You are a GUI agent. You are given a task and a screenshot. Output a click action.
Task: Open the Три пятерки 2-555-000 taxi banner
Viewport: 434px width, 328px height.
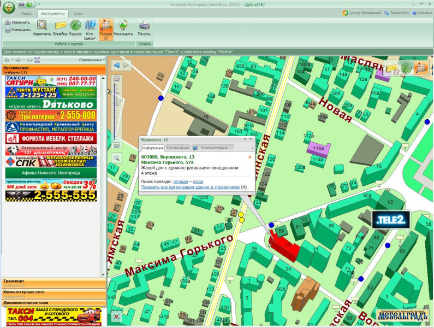click(x=51, y=115)
